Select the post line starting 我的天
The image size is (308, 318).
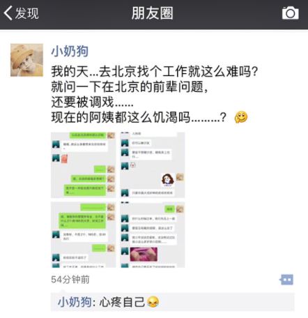(155, 71)
